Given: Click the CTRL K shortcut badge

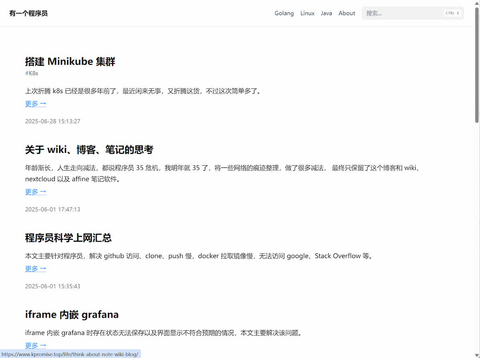Looking at the screenshot, I should 452,13.
